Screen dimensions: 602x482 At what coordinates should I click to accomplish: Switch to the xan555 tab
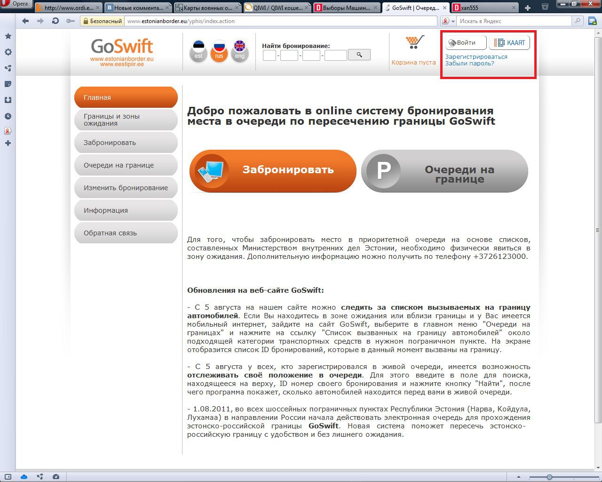tap(485, 8)
